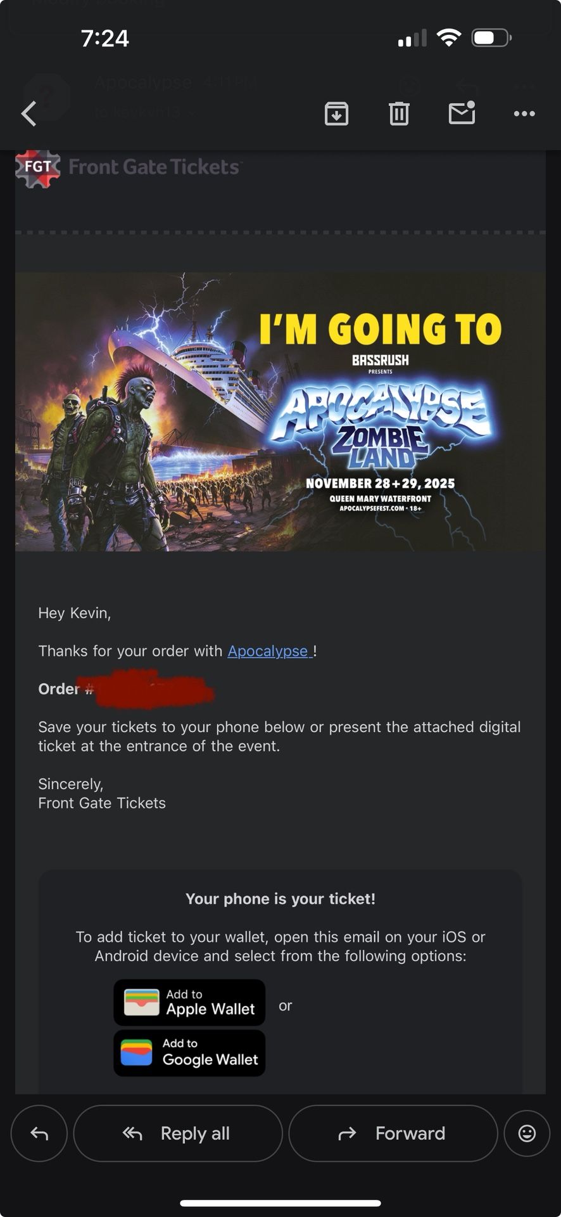This screenshot has width=561, height=1217.
Task: Tap the Forward button
Action: pyautogui.click(x=393, y=1133)
